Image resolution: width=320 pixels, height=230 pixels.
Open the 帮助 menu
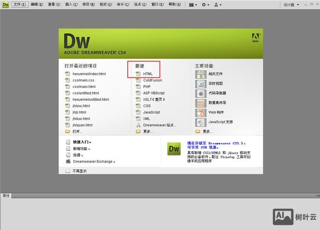click(175, 4)
